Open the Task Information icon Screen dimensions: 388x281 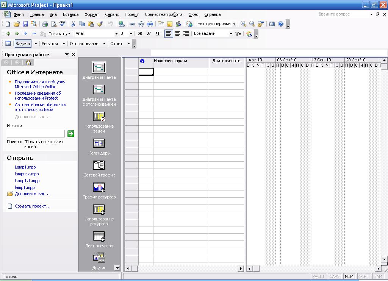pos(161,24)
